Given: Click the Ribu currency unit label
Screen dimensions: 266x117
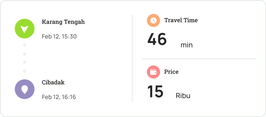Looking at the screenshot, I should pos(183,96).
